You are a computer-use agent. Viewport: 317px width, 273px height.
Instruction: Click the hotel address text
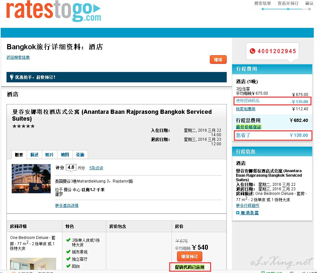point(94,181)
